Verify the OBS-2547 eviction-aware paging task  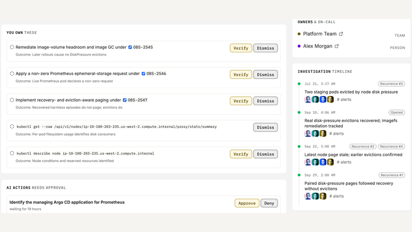(241, 101)
